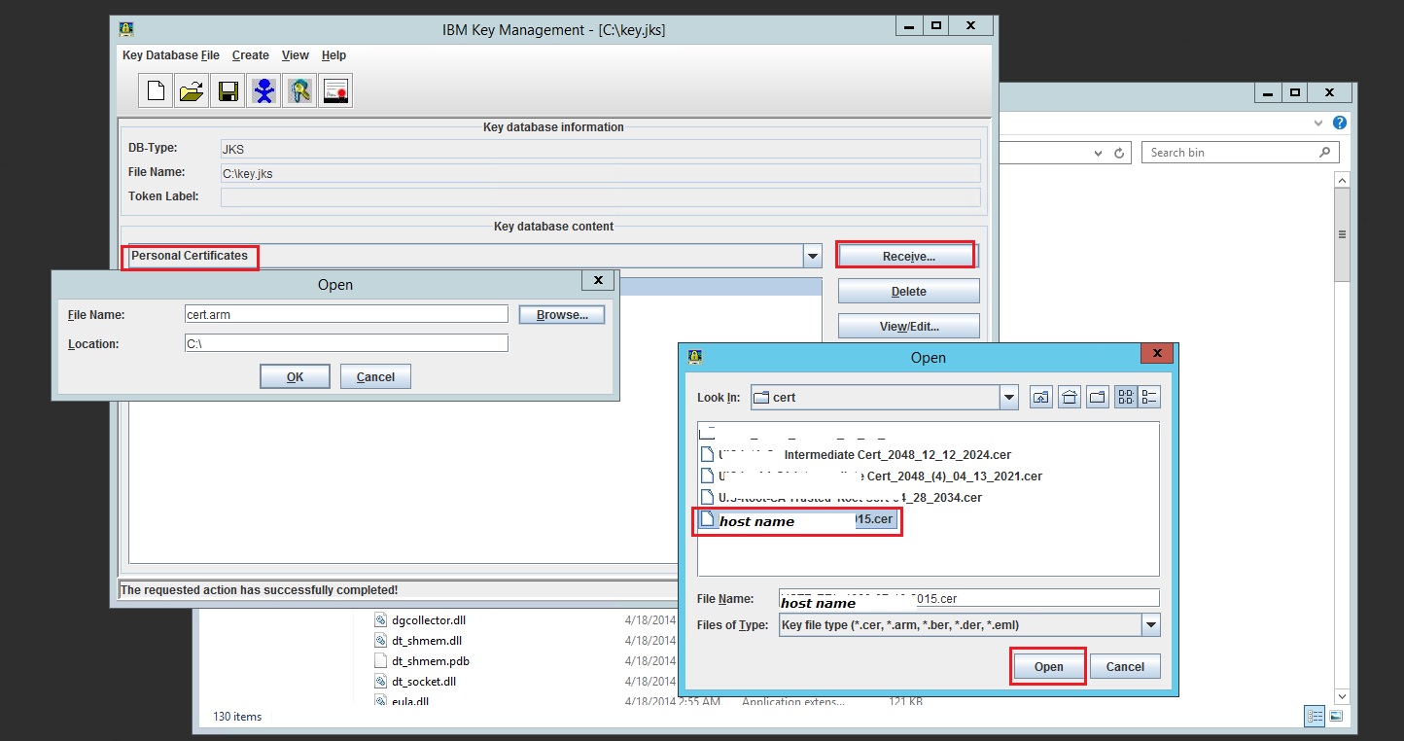Select the Cert_2048_(4)_04_13_2021.cer file
Viewport: 1404px width, 741px height.
click(x=872, y=476)
